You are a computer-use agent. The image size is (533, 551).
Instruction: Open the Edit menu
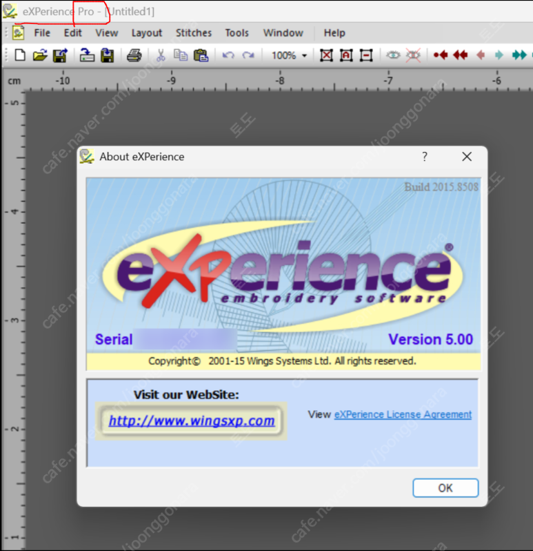72,33
